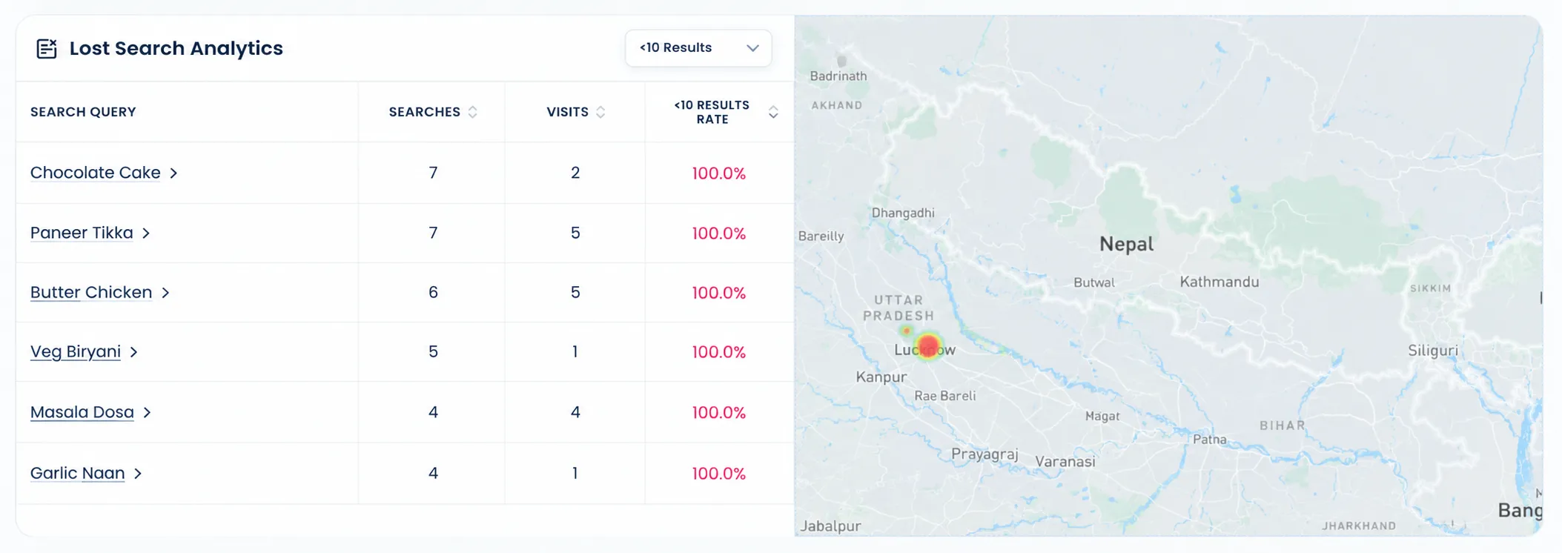This screenshot has height=553, width=1562.
Task: Click the Prayagraj city label on the map
Action: click(x=984, y=454)
